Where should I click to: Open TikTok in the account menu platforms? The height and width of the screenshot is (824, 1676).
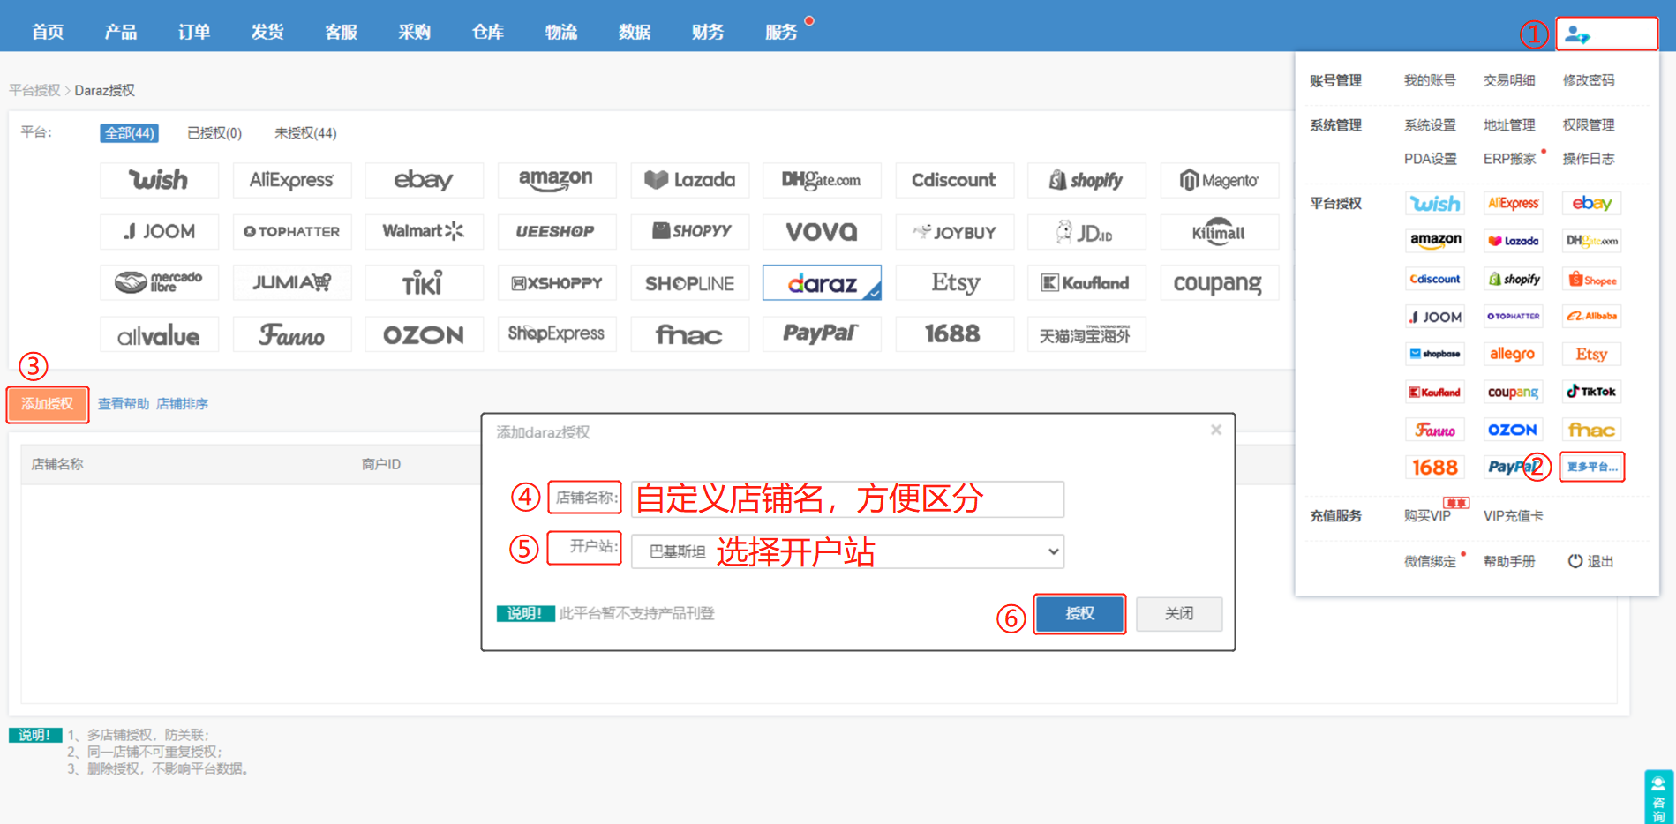coord(1592,392)
